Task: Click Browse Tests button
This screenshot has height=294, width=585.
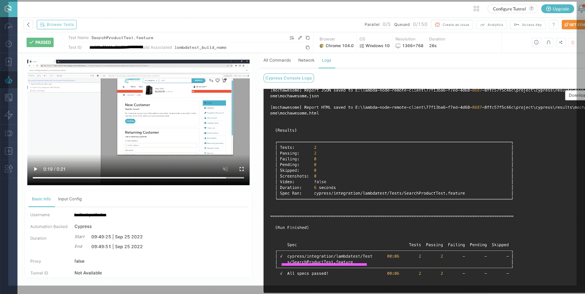Action: tap(57, 24)
